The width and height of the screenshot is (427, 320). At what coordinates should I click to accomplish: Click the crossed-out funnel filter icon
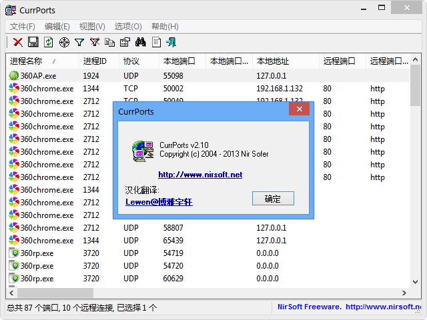[95, 42]
